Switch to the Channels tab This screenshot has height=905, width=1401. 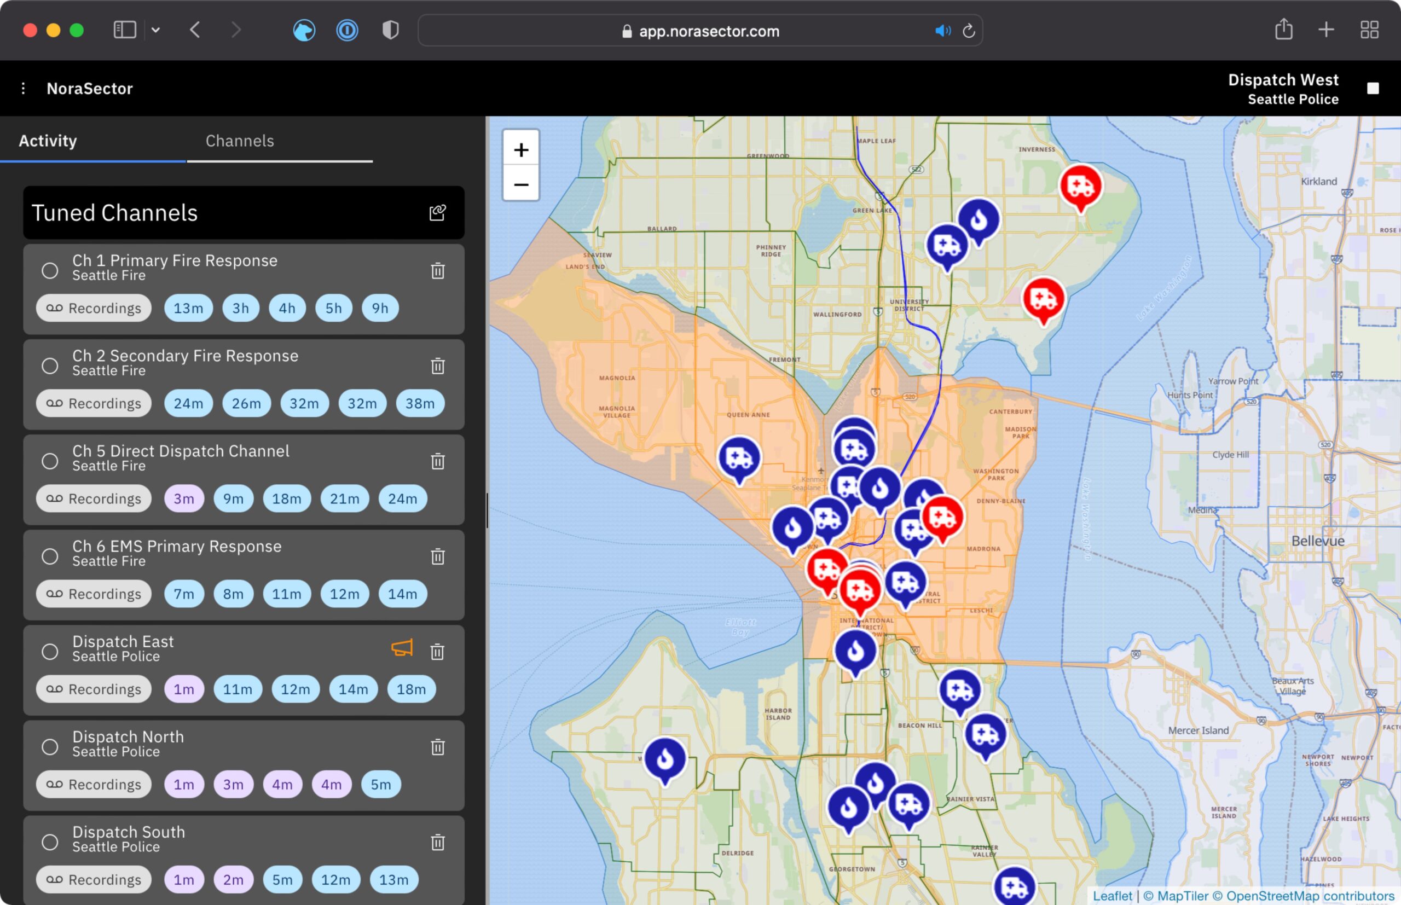(239, 140)
